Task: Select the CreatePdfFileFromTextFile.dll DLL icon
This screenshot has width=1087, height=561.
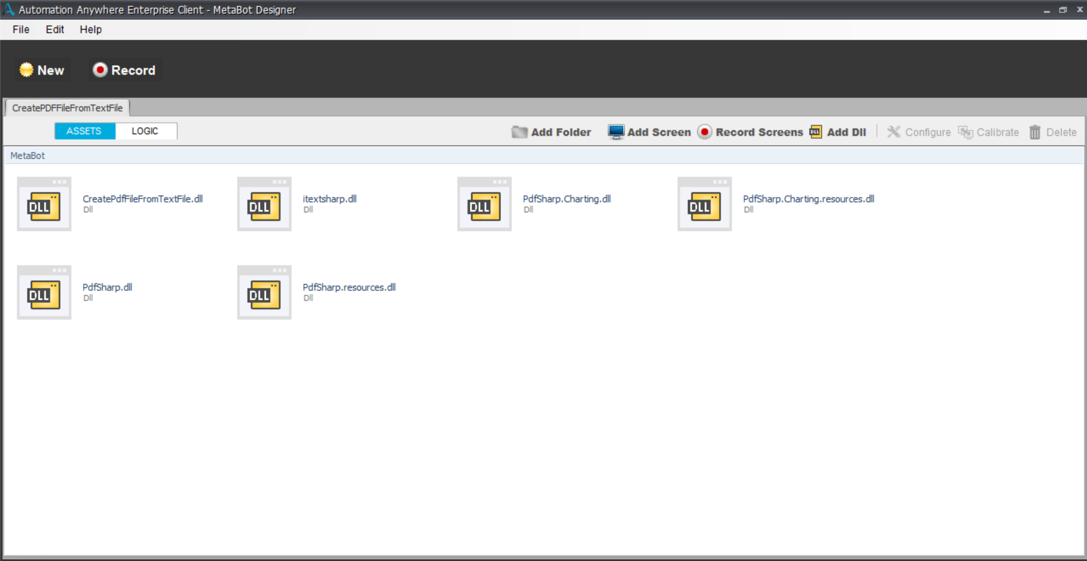Action: pos(44,204)
